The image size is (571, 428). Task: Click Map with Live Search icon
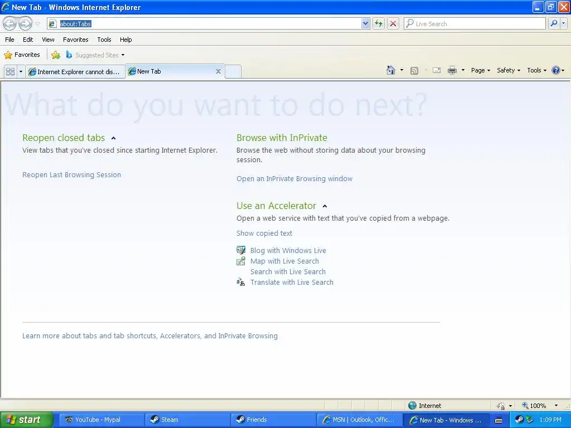[241, 261]
